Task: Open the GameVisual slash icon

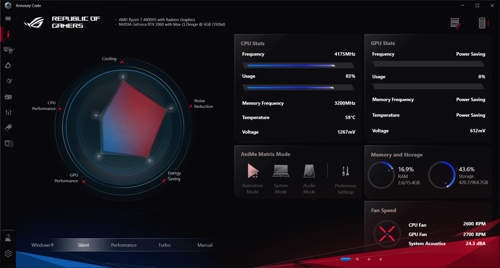Action: pos(8,81)
